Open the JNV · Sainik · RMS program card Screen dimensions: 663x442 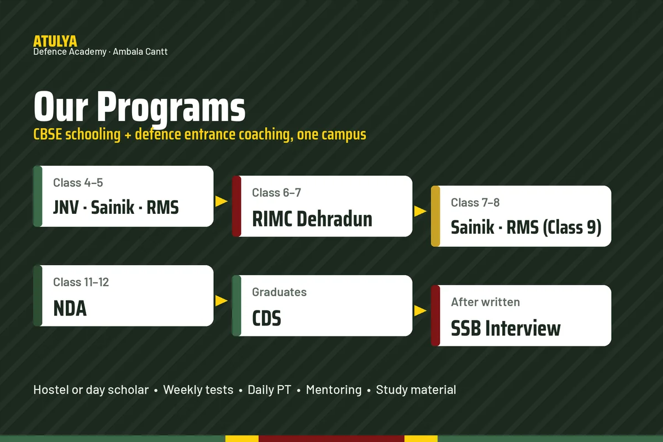123,196
